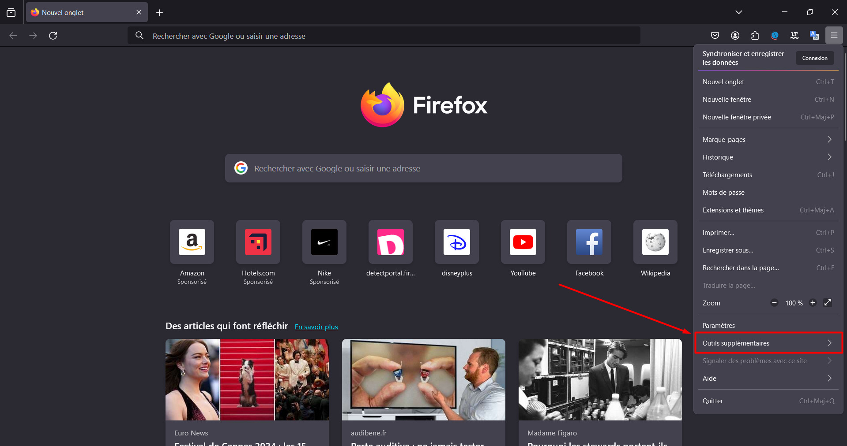The width and height of the screenshot is (847, 446).
Task: Click the Connexion button
Action: 815,58
